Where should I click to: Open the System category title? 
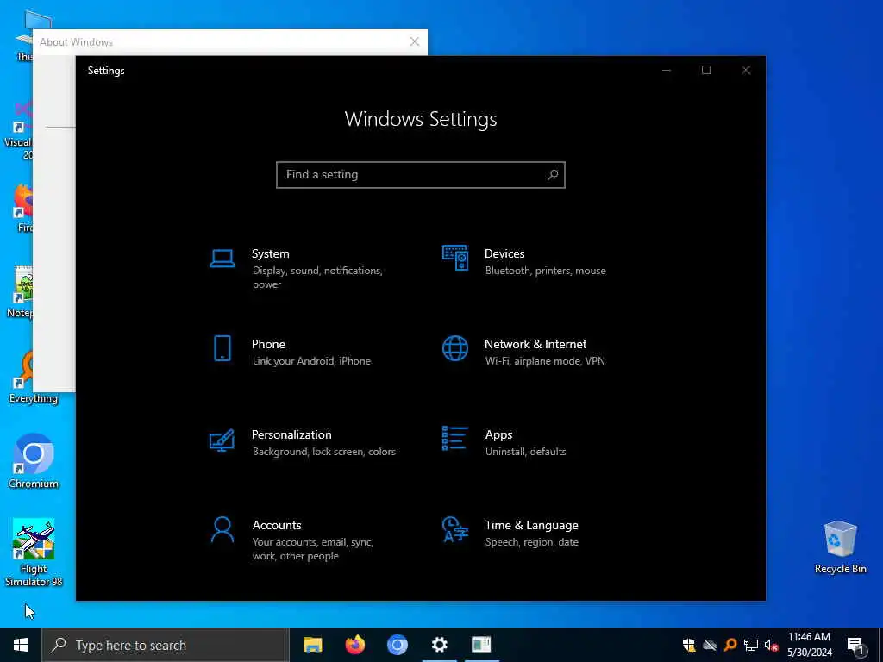click(x=270, y=254)
